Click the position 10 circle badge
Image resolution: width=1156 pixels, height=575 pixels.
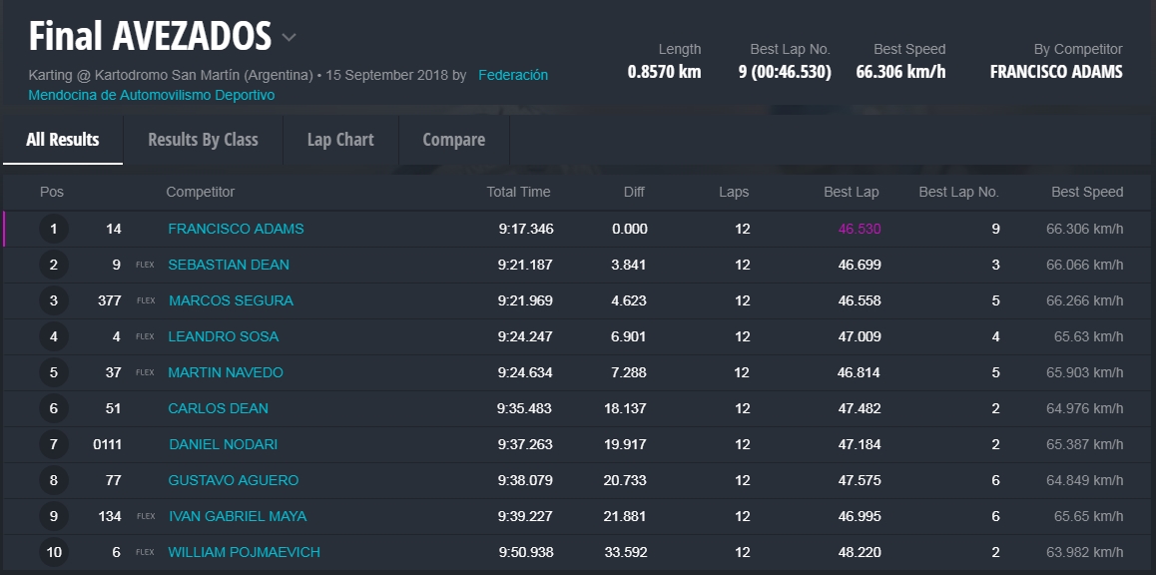(54, 552)
